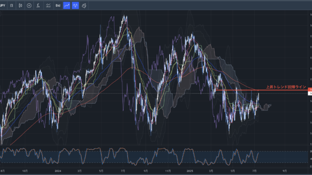Click the 8月 label on time axis

pyautogui.click(x=2, y=171)
